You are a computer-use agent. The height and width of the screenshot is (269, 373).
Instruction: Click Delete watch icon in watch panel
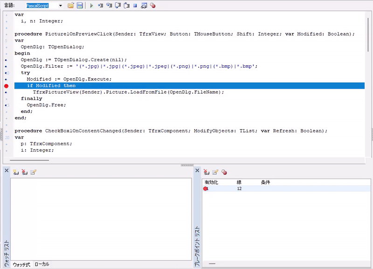[x=24, y=172]
